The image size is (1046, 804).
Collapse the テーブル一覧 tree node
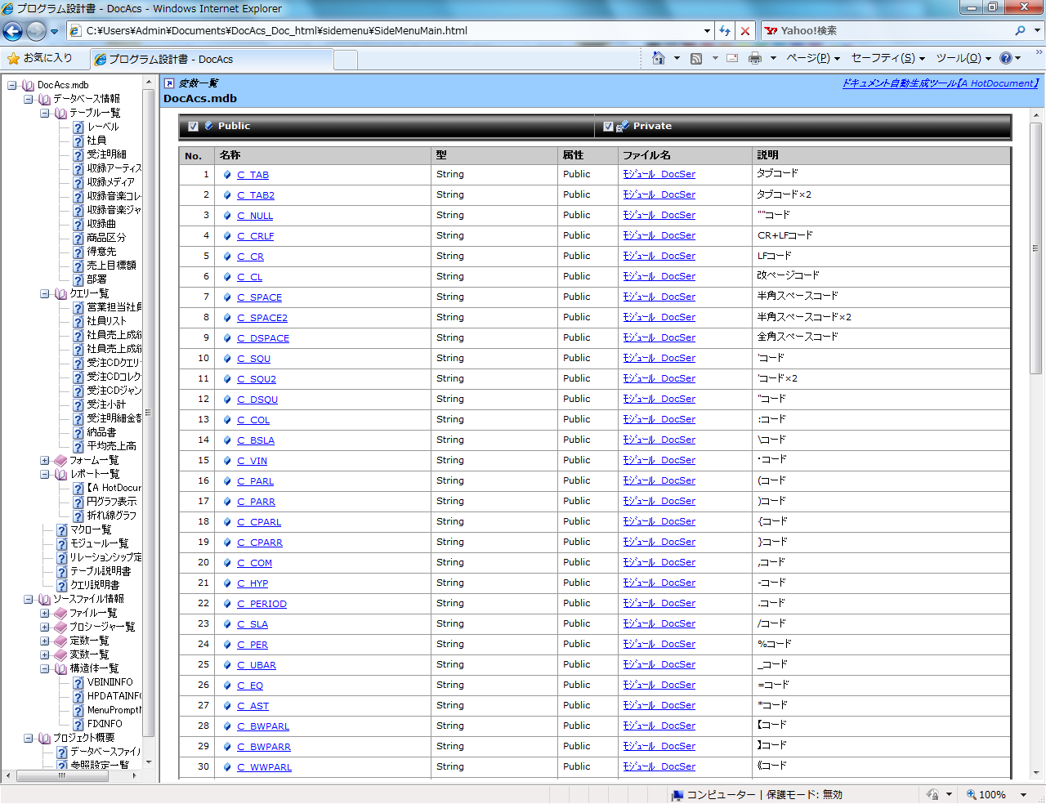45,113
